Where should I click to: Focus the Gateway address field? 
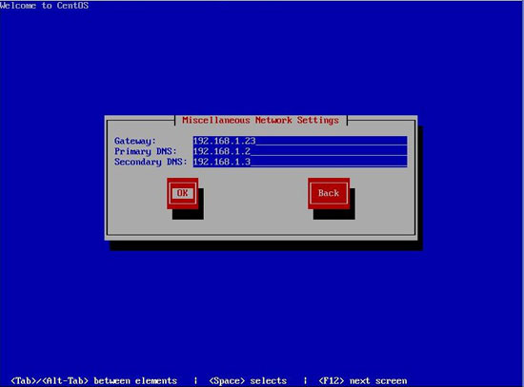point(300,141)
